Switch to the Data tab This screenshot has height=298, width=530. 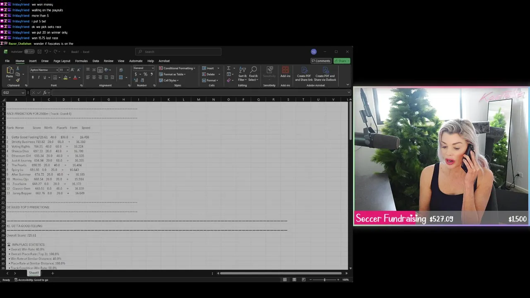click(96, 61)
